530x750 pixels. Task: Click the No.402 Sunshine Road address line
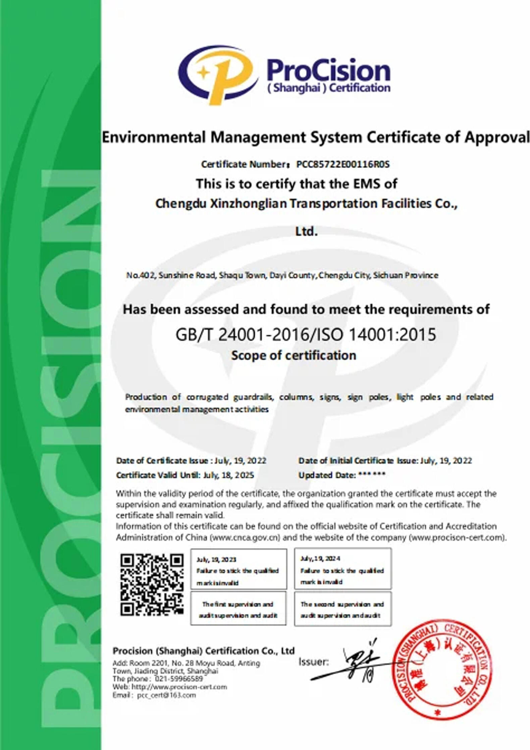pyautogui.click(x=282, y=275)
